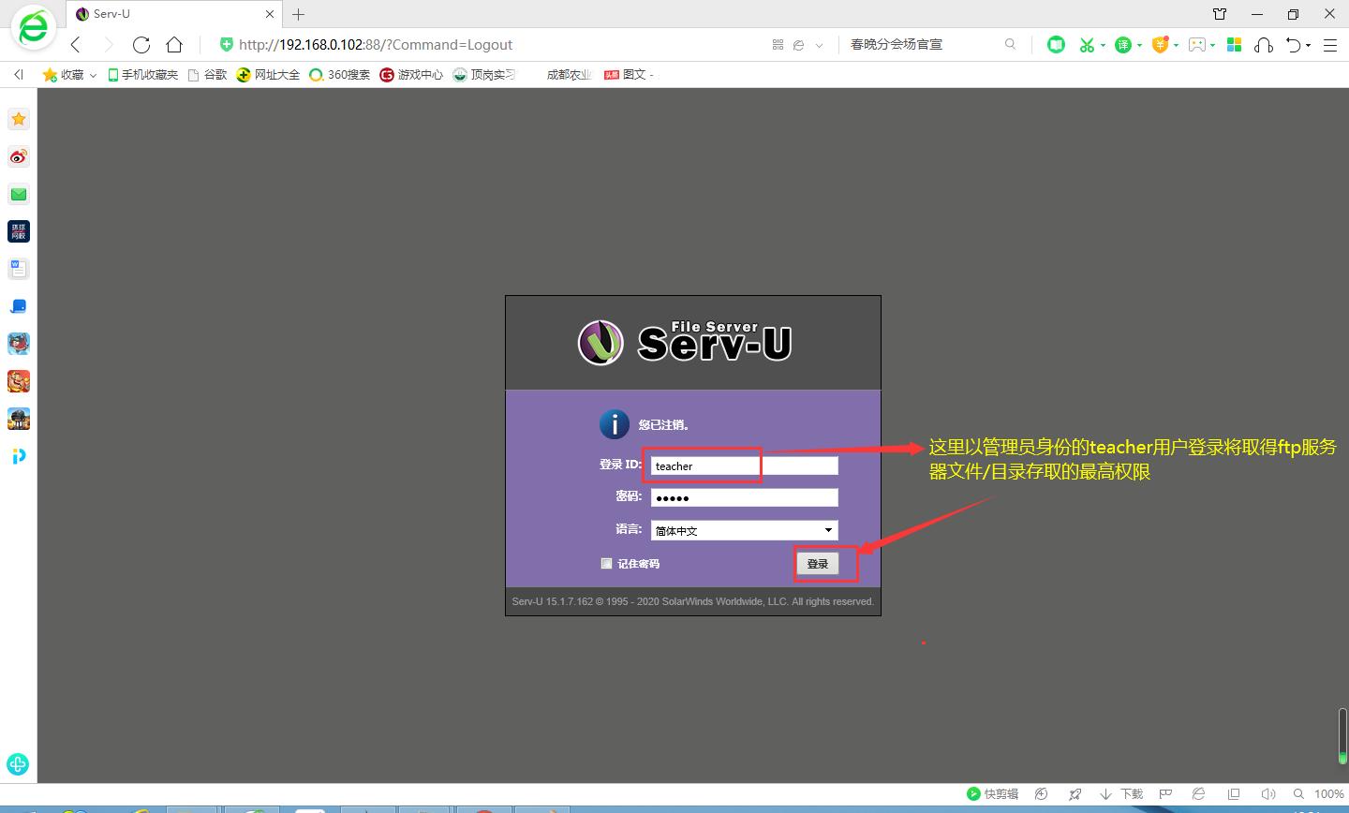This screenshot has height=813, width=1349.
Task: Open the 收藏 favorites star menu
Action: click(69, 74)
